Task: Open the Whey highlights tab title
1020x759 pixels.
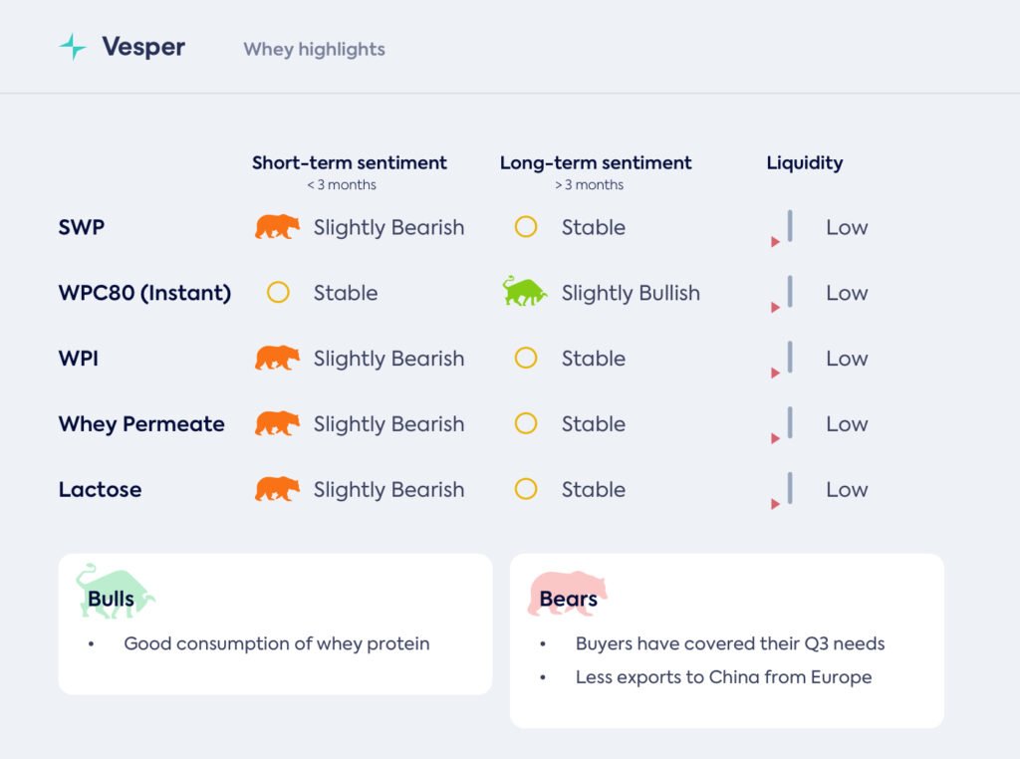Action: pyautogui.click(x=314, y=49)
